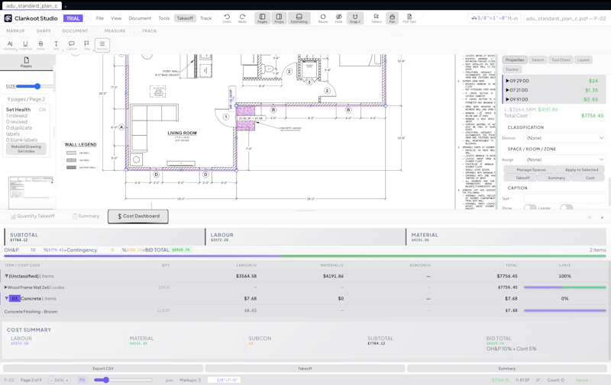Image resolution: width=611 pixels, height=385 pixels.
Task: Expand cost code 09 29 00
Action: click(508, 81)
